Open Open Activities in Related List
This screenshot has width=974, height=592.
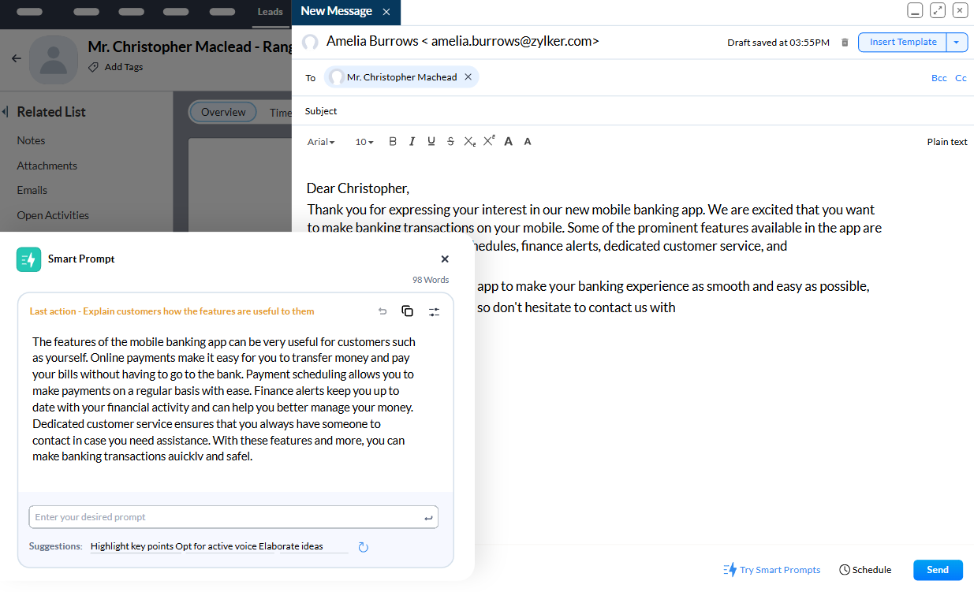click(53, 215)
